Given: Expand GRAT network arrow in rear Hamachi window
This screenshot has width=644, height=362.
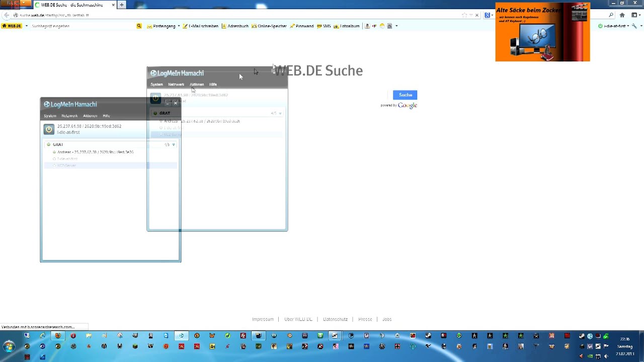Looking at the screenshot, I should coord(280,114).
